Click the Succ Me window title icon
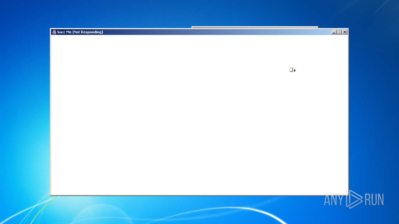Image resolution: width=399 pixels, height=224 pixels. (x=54, y=32)
